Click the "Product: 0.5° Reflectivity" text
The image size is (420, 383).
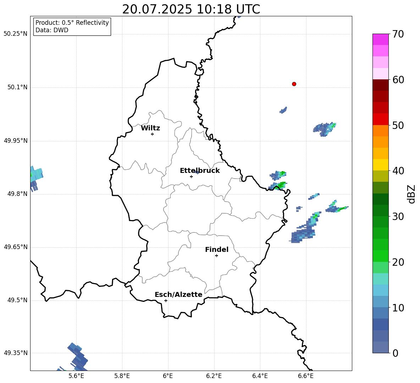(72, 23)
